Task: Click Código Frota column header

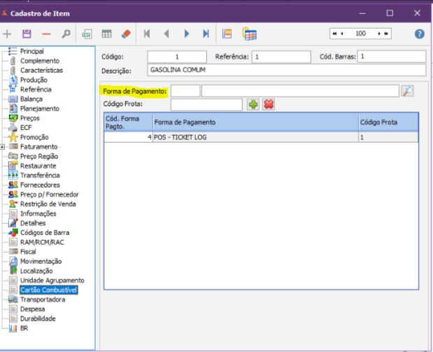Action: pyautogui.click(x=388, y=122)
